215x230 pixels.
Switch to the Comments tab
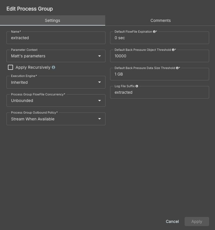point(161,21)
